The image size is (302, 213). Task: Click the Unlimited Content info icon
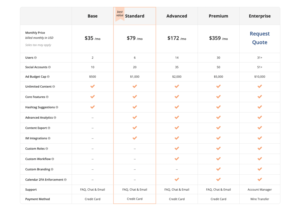(54, 87)
